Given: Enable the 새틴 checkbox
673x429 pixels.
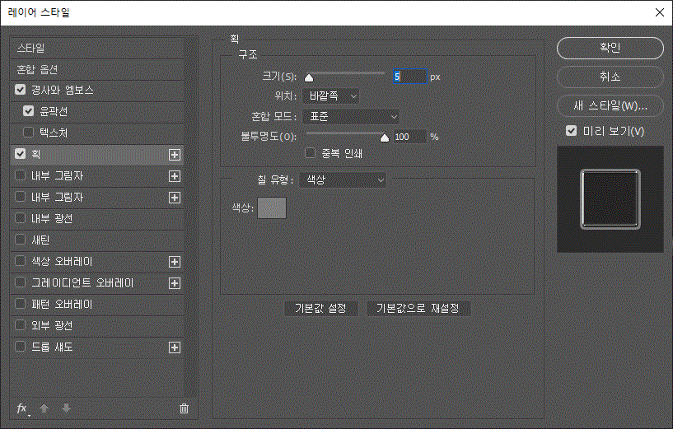Looking at the screenshot, I should point(20,240).
